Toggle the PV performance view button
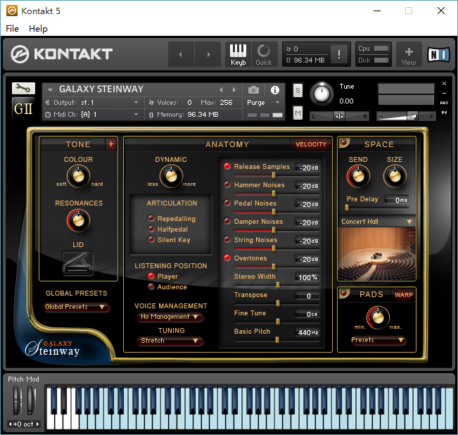This screenshot has height=435, width=458. click(444, 113)
